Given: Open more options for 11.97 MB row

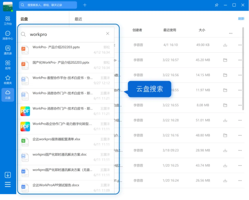Looking at the screenshot, I should [x=240, y=90].
